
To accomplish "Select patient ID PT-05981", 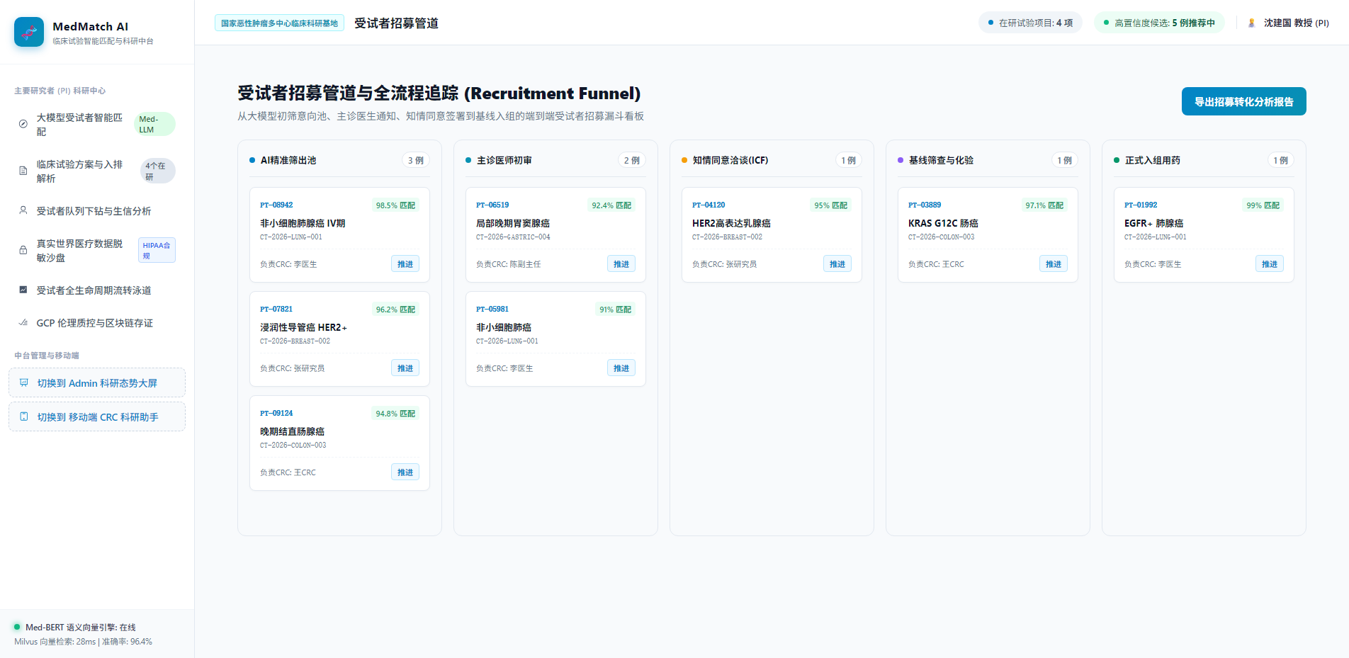I will [492, 309].
